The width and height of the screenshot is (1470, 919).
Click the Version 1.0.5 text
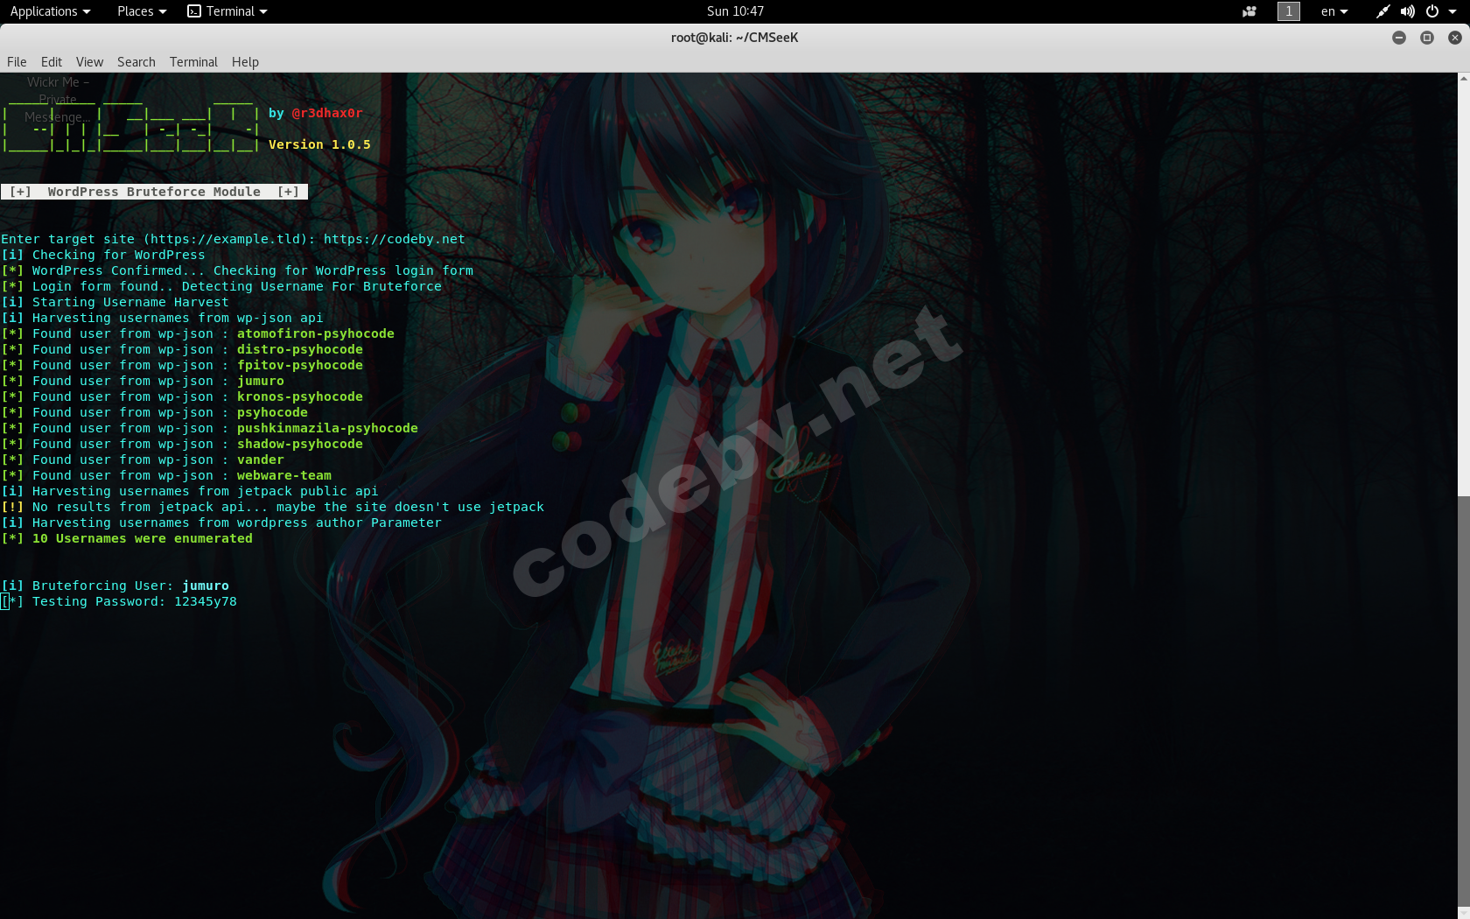(319, 144)
